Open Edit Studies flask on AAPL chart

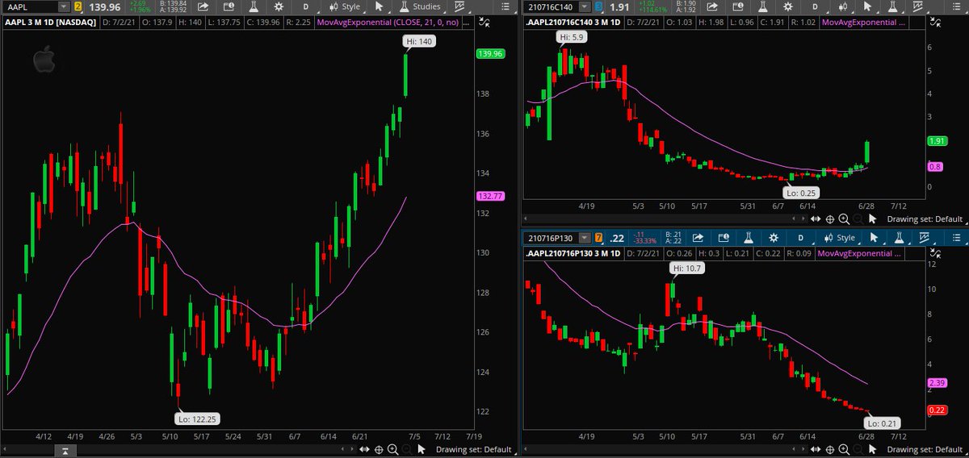[x=254, y=6]
